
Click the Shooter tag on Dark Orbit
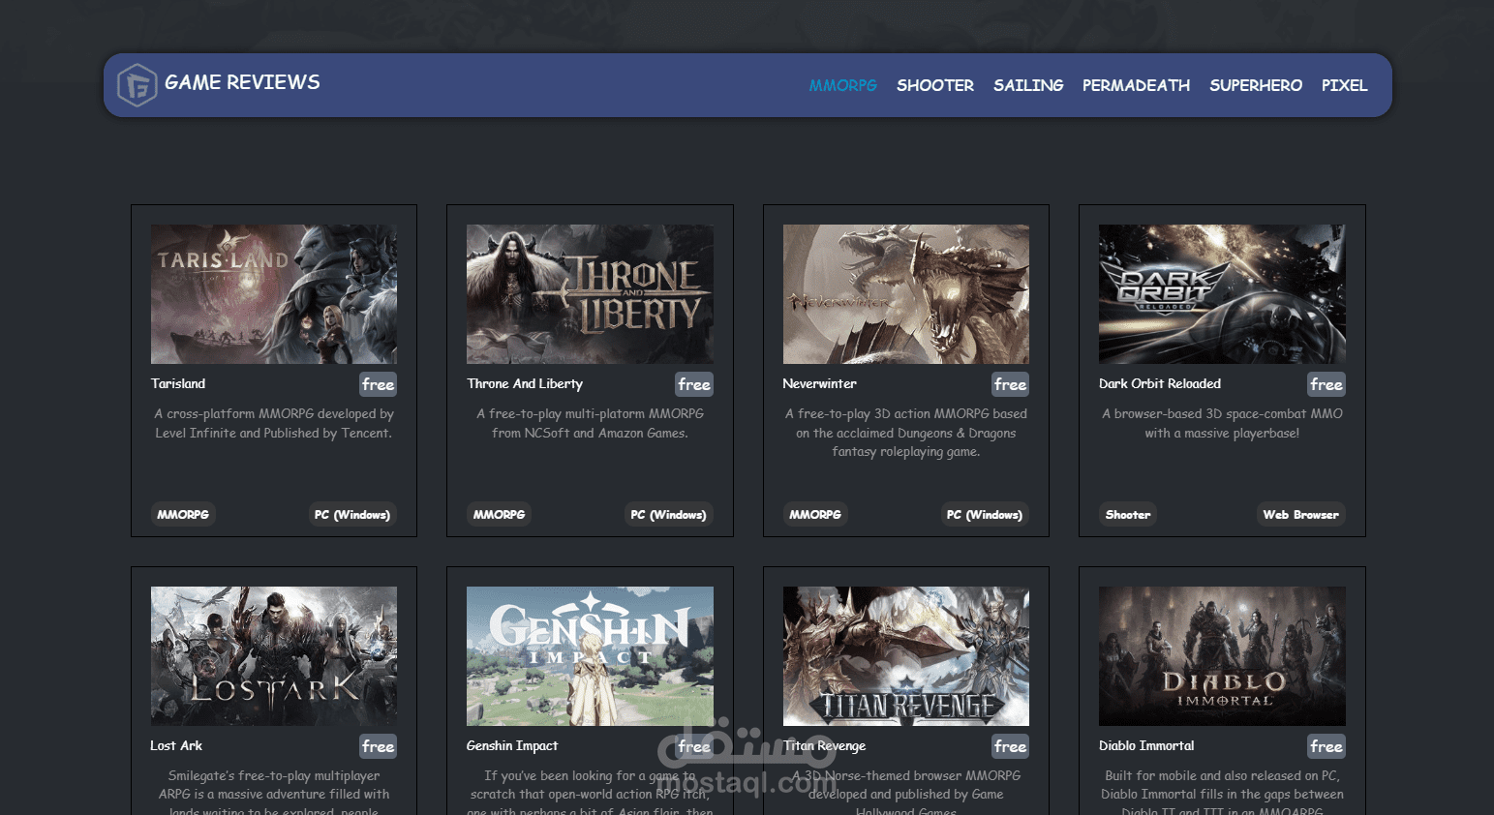[1128, 515]
